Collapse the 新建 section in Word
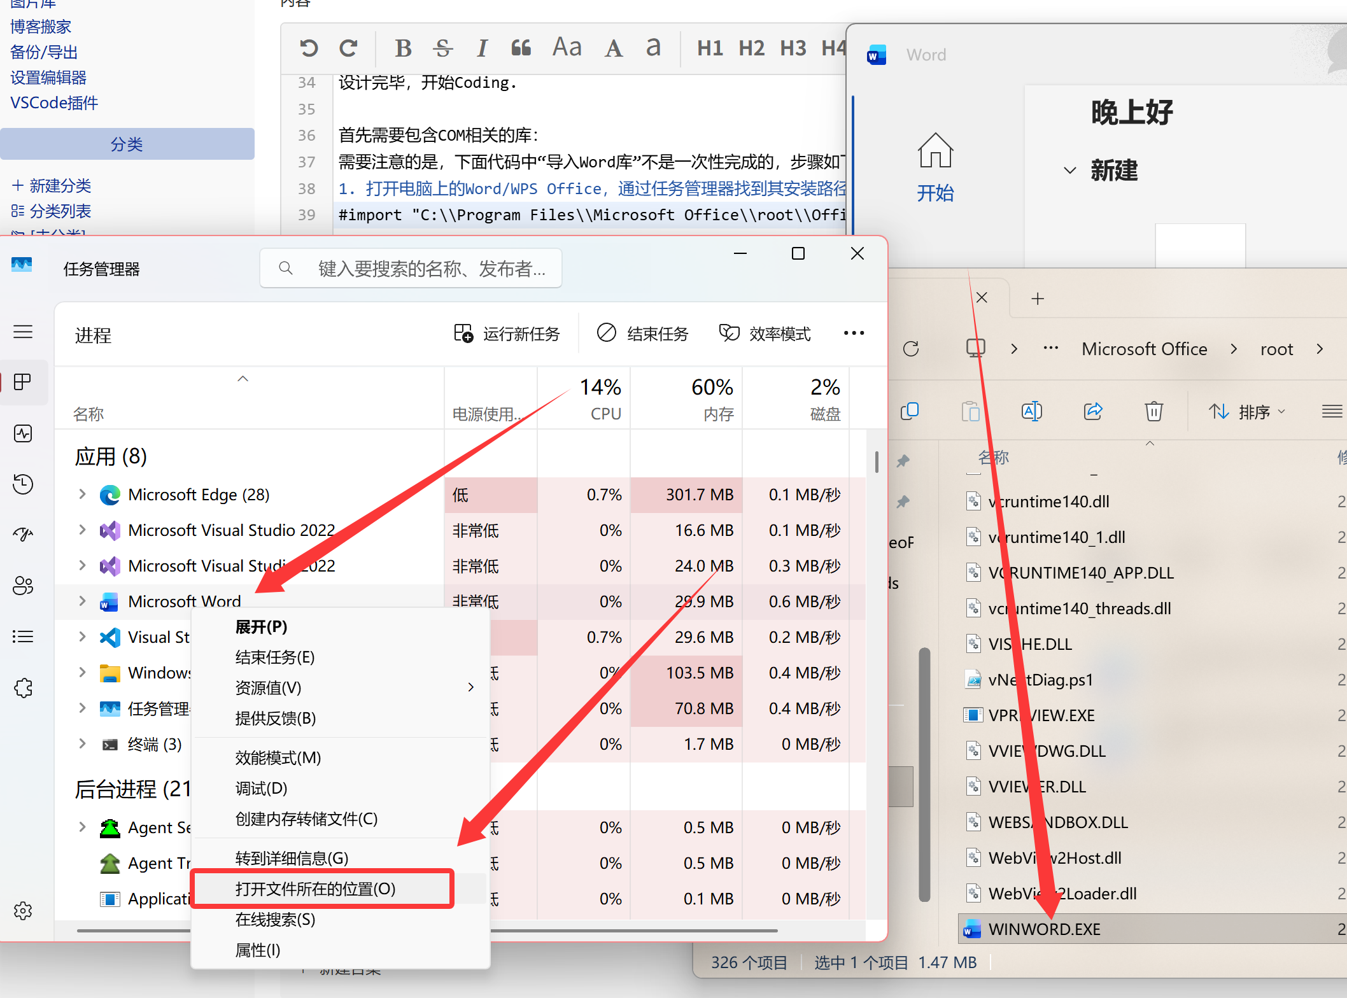This screenshot has width=1347, height=998. click(x=1070, y=171)
